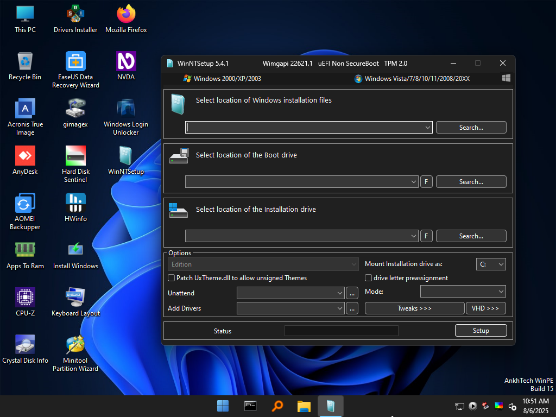Switch to Windows 2000/XP/2003 tab
The width and height of the screenshot is (556, 417).
coord(222,79)
